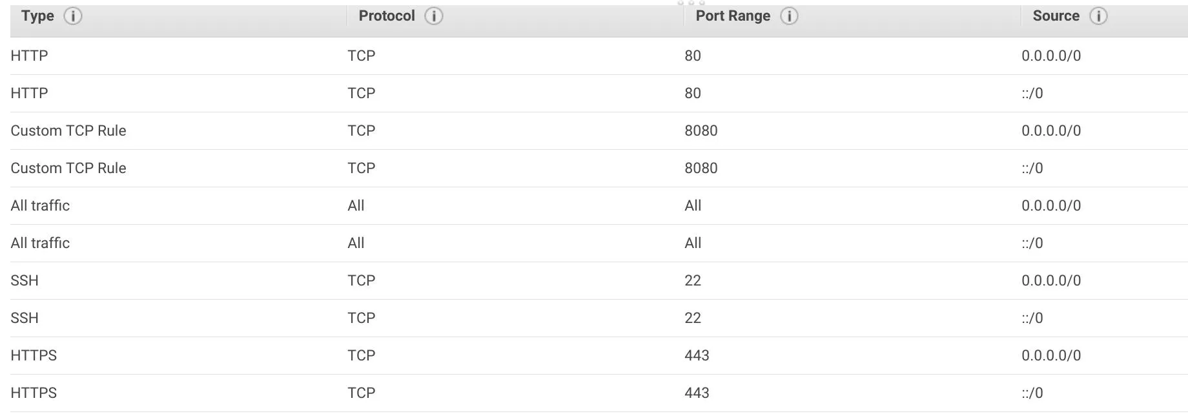Select port 443 in the ::/0 HTTPS rule

[697, 393]
